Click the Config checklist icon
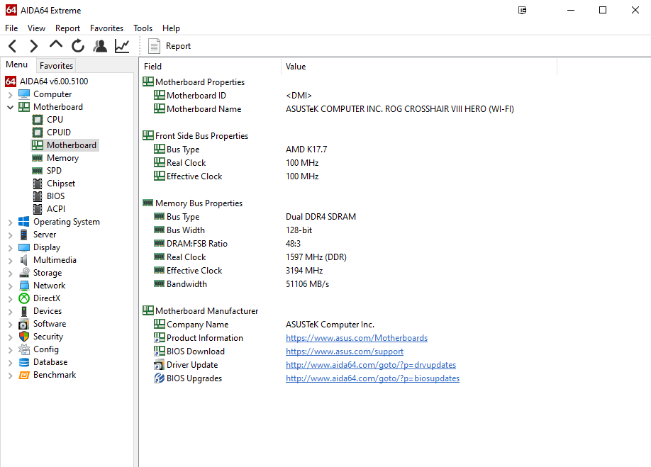 click(x=24, y=349)
